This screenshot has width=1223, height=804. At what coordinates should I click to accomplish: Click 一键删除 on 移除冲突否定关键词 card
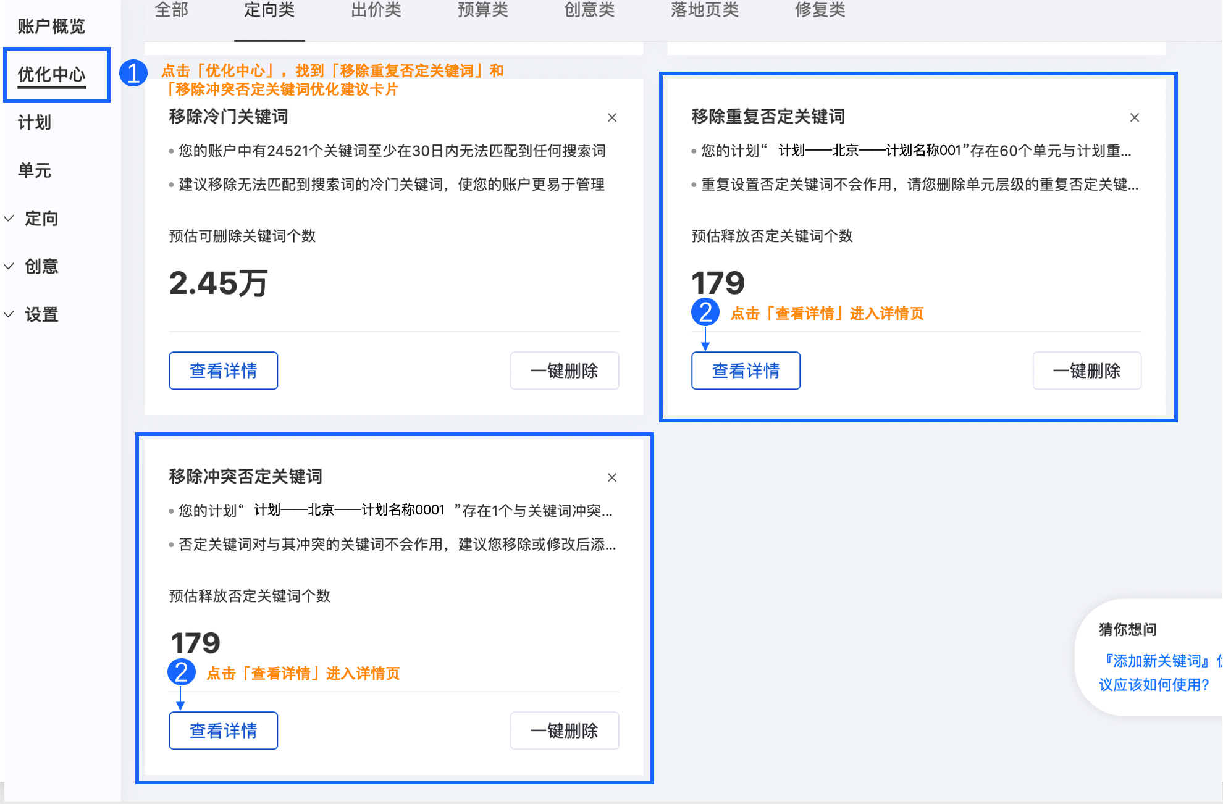pyautogui.click(x=564, y=731)
